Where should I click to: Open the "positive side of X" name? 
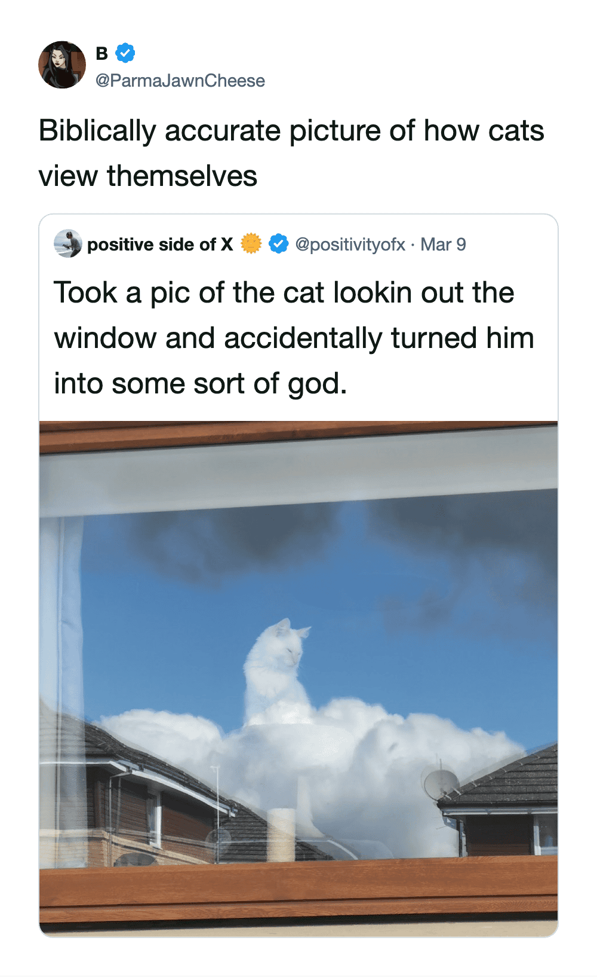tap(160, 245)
